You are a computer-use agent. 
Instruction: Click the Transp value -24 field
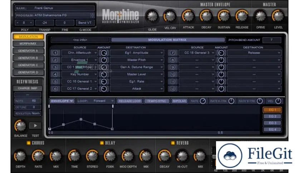44,23
